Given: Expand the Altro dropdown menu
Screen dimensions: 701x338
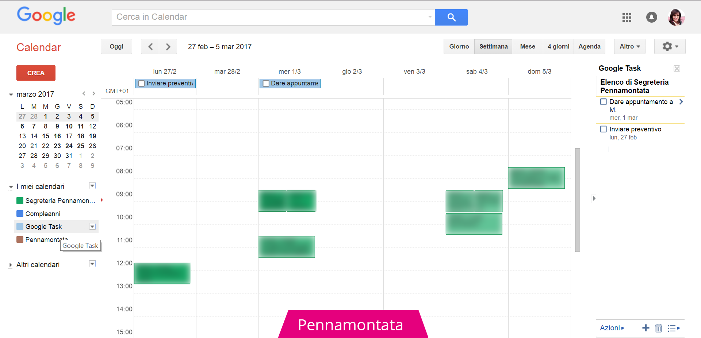Looking at the screenshot, I should pos(629,47).
